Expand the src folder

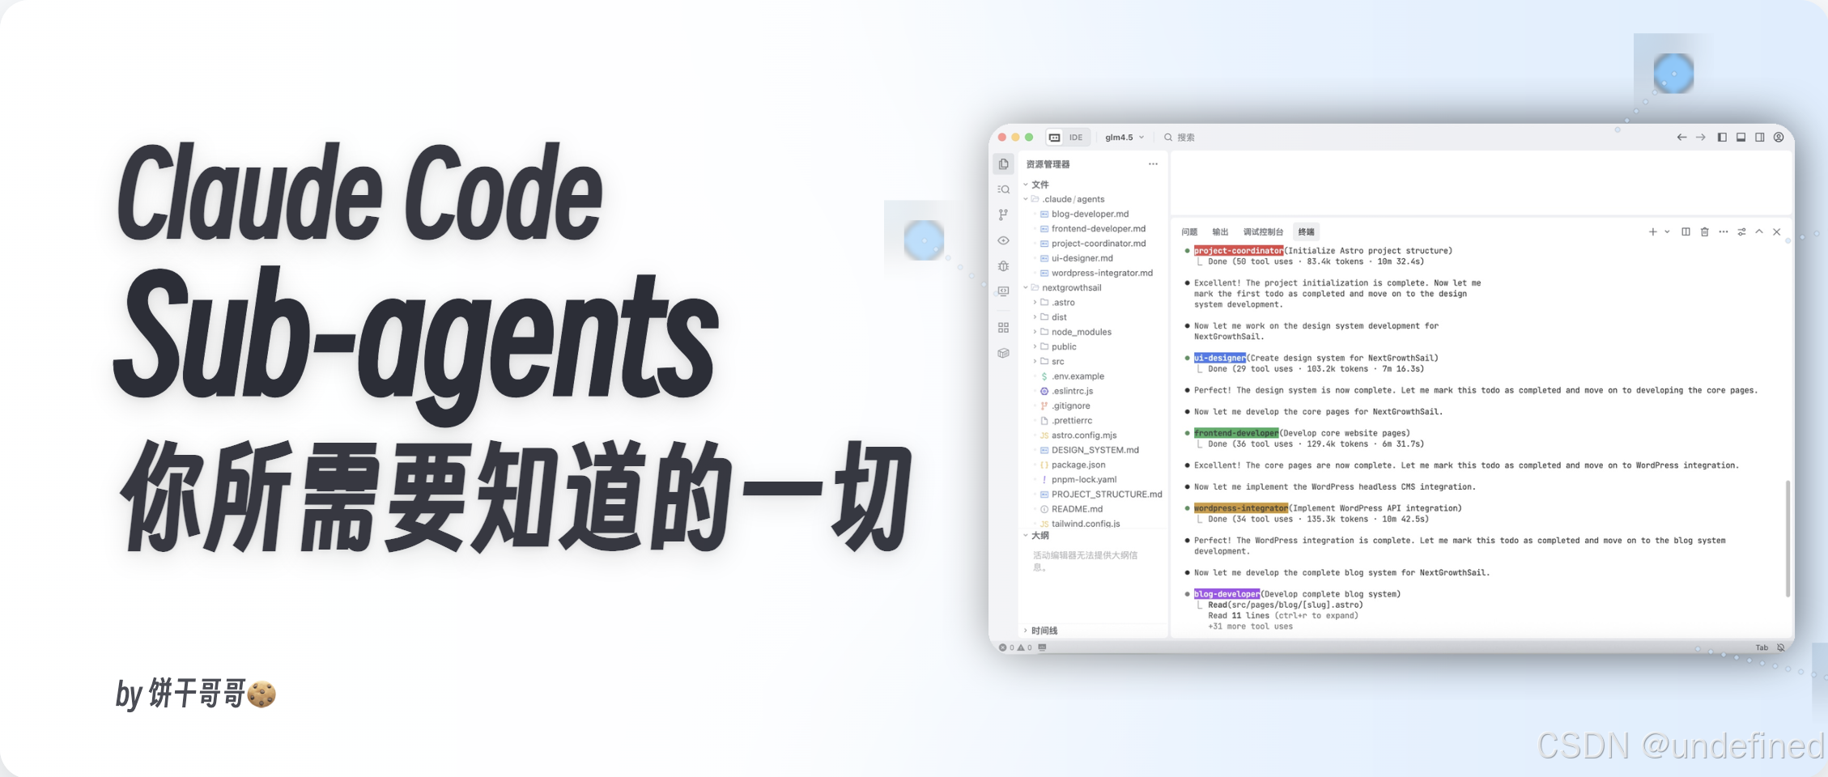1049,362
